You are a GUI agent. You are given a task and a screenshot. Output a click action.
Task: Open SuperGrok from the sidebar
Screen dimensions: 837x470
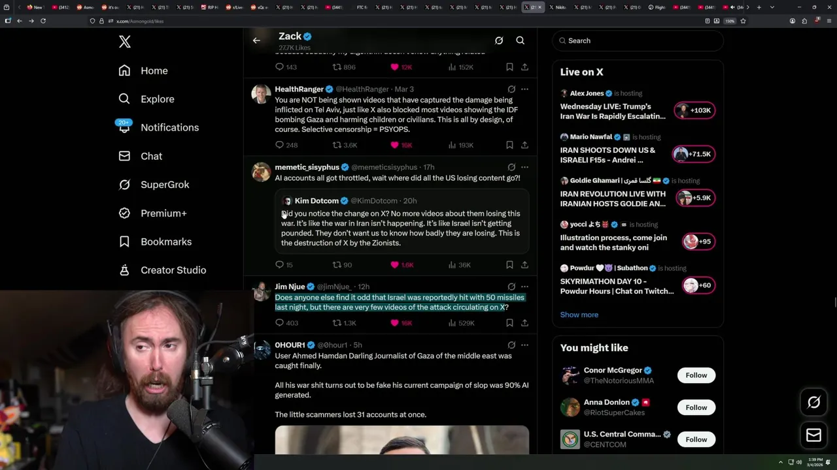(154, 185)
